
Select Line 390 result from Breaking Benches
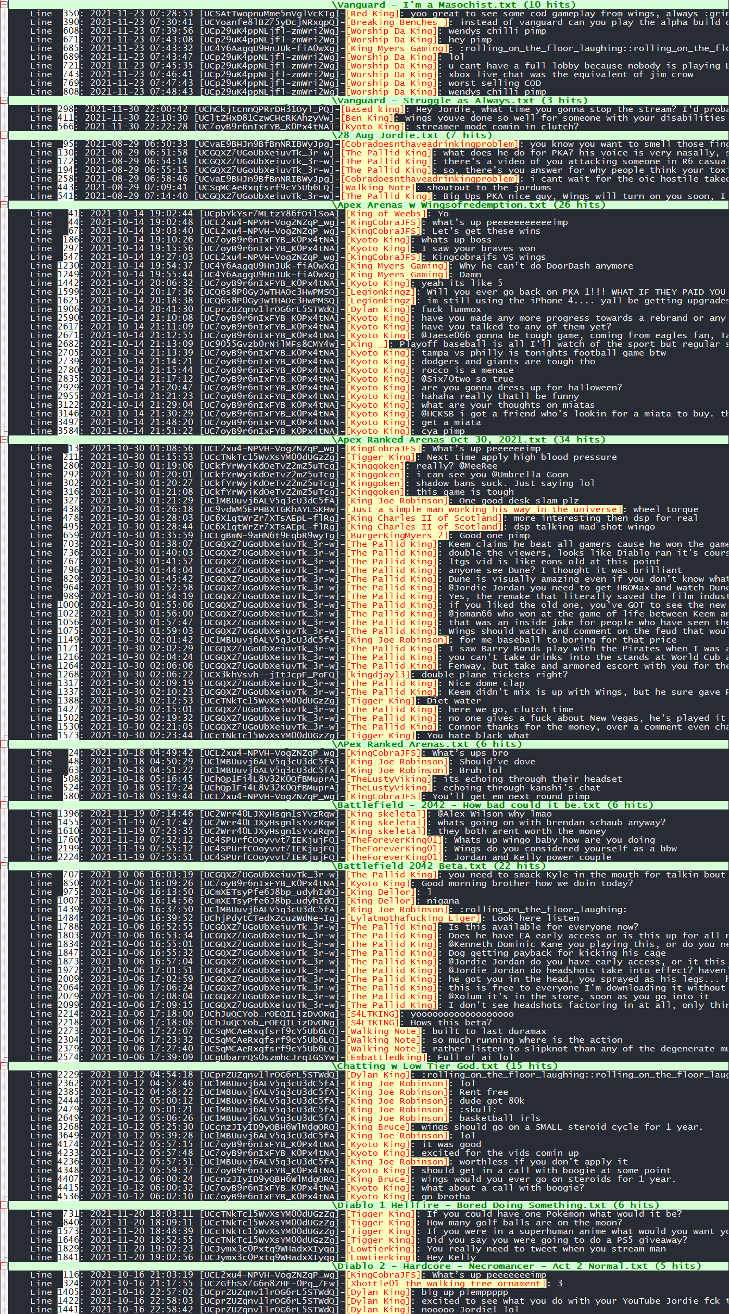click(368, 22)
